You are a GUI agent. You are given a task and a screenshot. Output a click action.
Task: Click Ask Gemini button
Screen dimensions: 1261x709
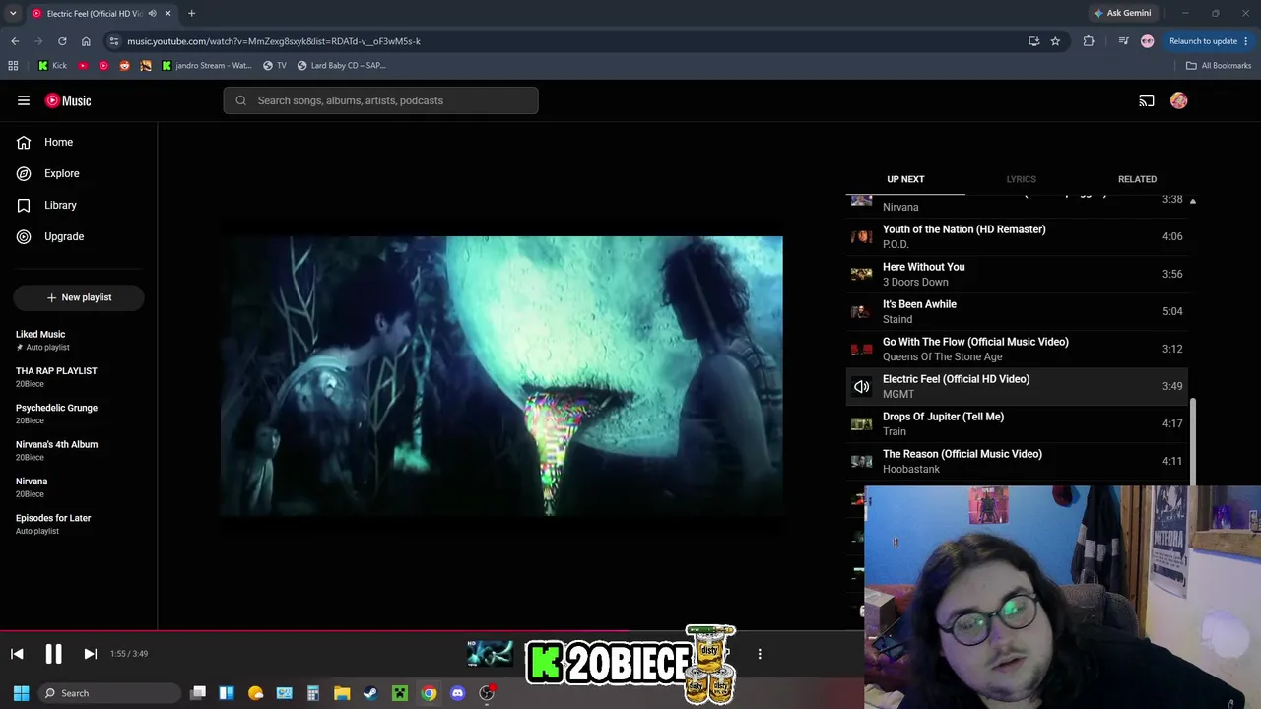coord(1121,13)
